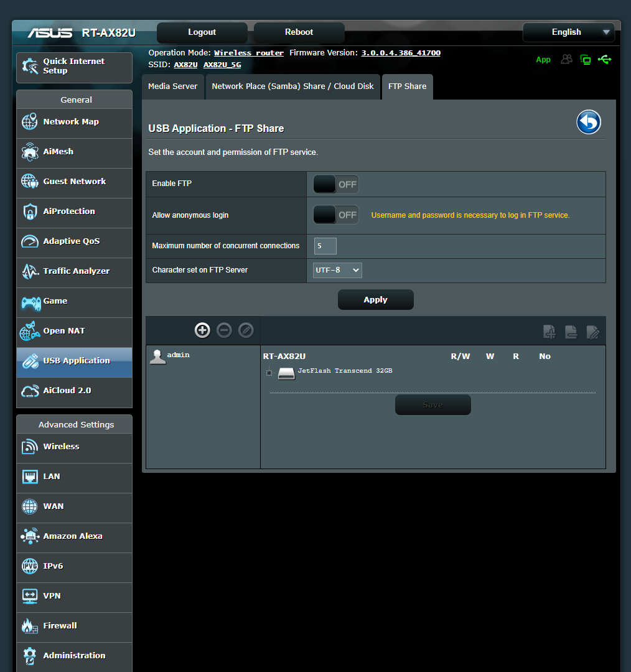Open Guest Network settings

pyautogui.click(x=74, y=184)
